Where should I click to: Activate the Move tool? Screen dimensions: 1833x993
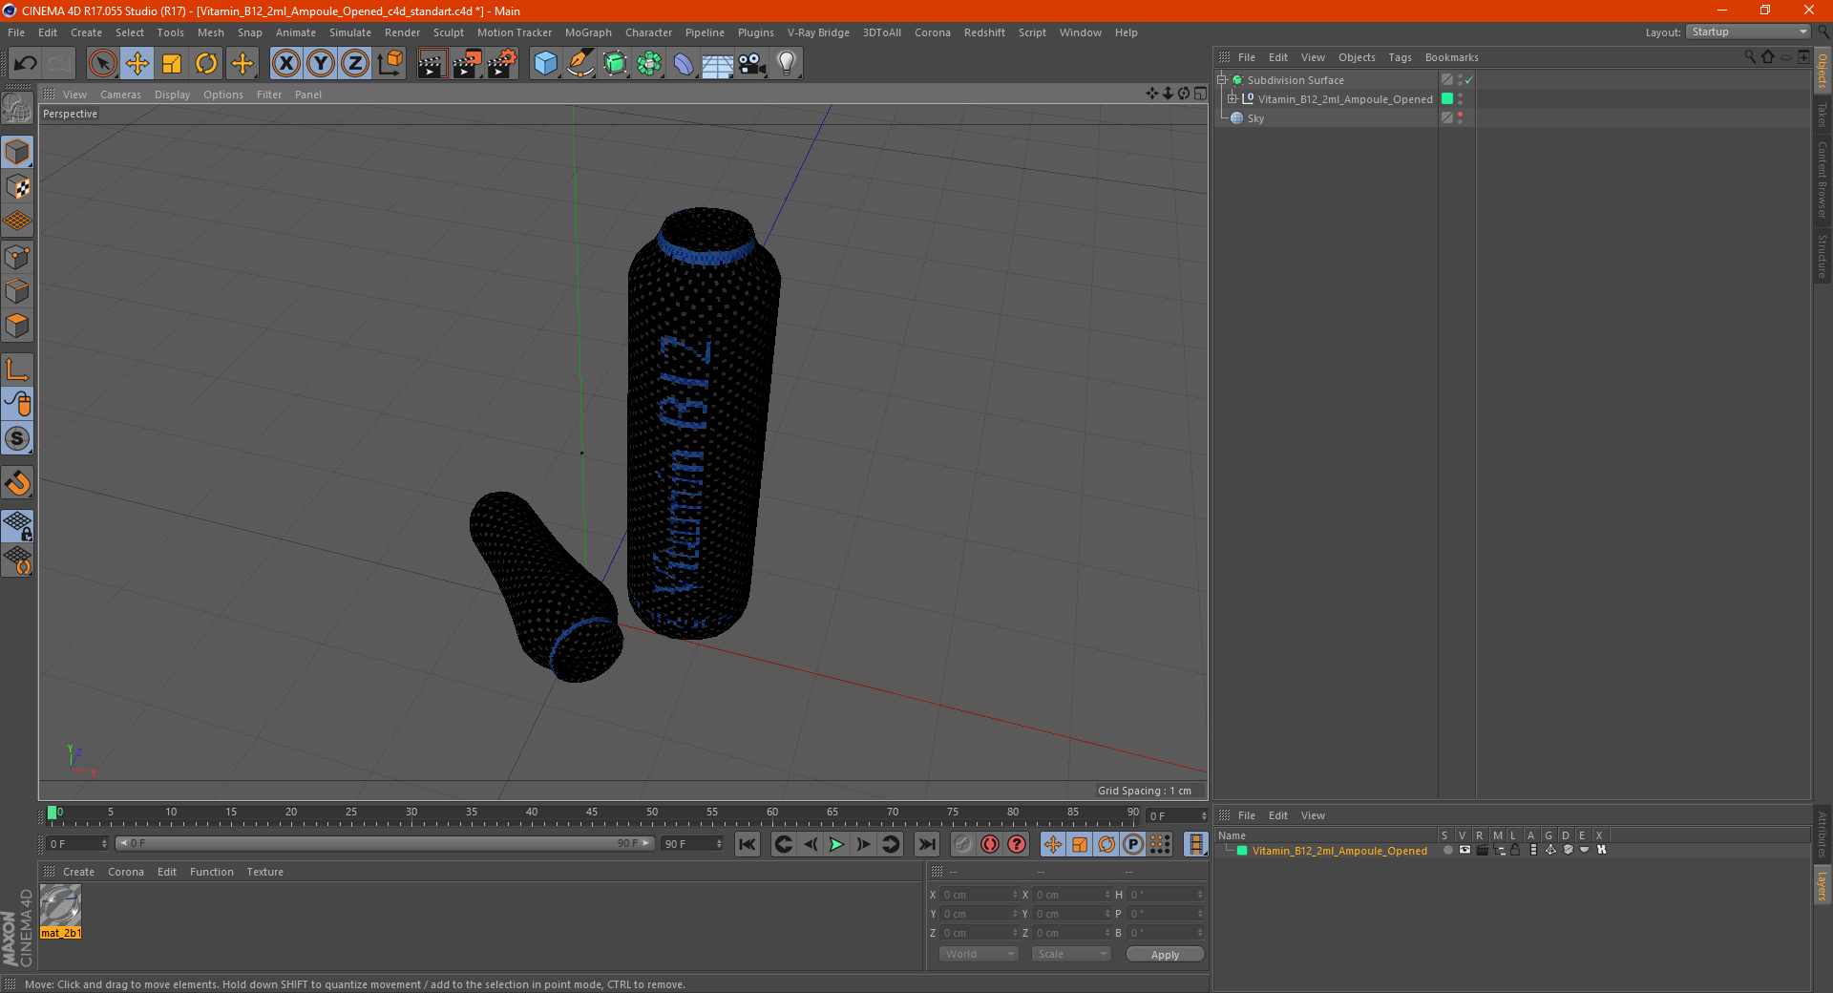pyautogui.click(x=137, y=64)
